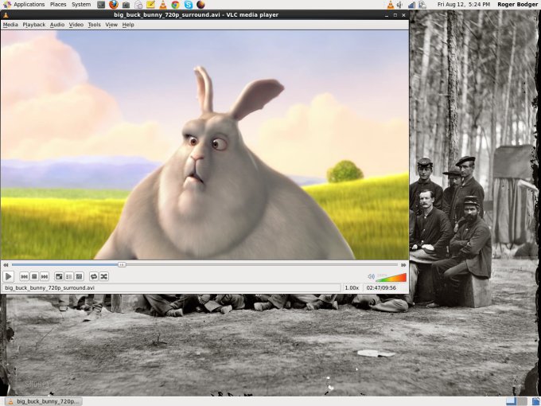Open the Help menu

pyautogui.click(x=128, y=25)
